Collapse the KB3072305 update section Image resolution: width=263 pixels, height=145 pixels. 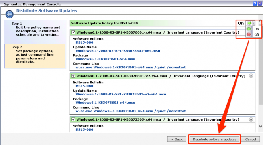point(251,119)
